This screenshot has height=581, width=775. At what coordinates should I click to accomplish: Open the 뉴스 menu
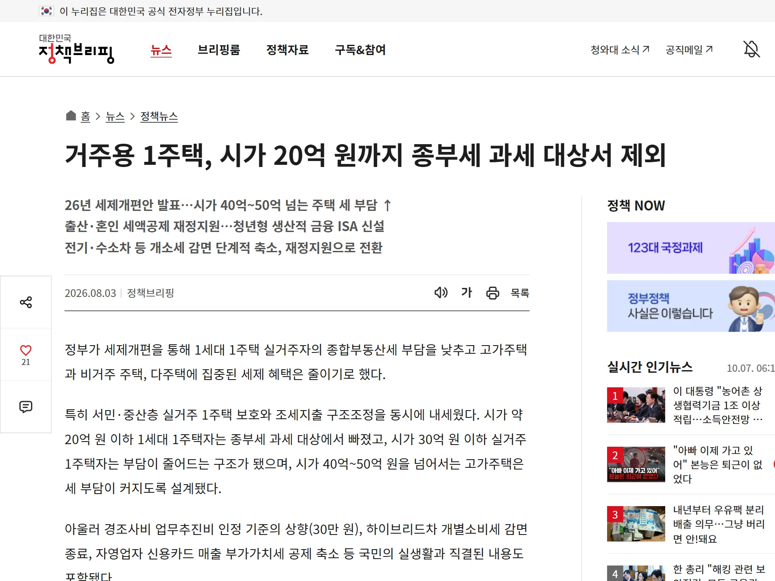(x=161, y=50)
